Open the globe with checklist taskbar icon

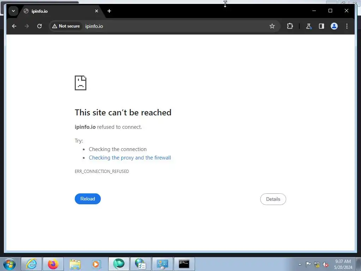tap(140, 264)
